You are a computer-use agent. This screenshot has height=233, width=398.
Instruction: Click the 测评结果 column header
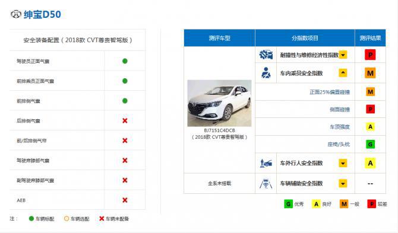(x=370, y=38)
